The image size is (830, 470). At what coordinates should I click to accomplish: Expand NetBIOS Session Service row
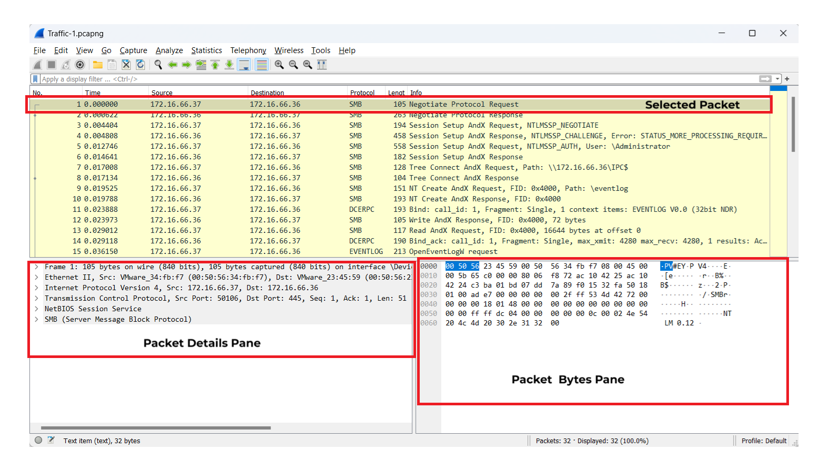(x=36, y=309)
